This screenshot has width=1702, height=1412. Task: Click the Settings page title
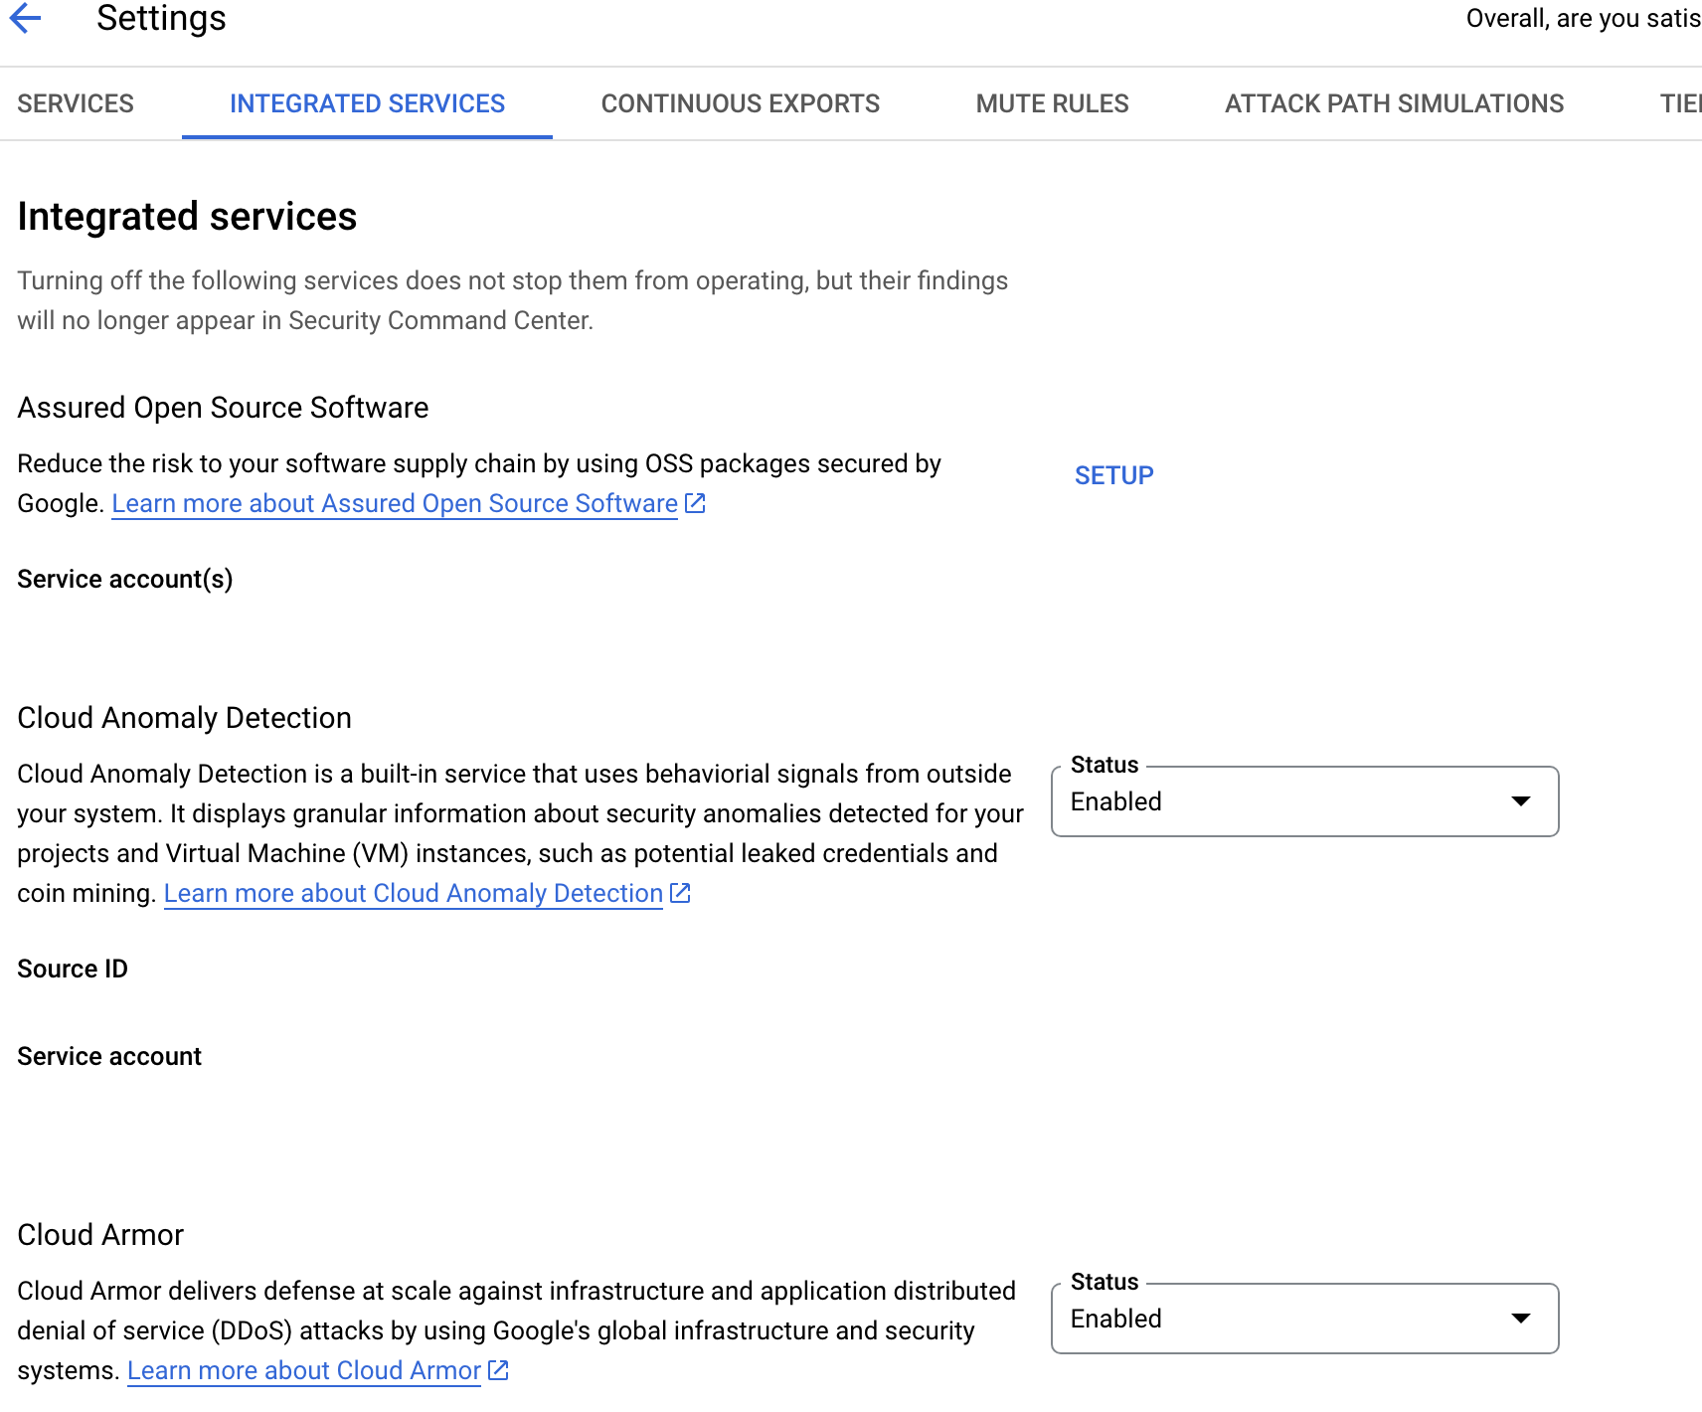pyautogui.click(x=161, y=18)
